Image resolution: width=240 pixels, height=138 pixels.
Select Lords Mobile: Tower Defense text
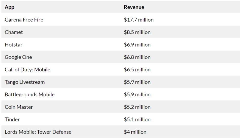38,132
